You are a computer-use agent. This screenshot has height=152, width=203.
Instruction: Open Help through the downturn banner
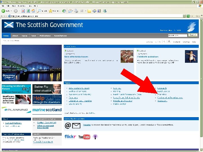pos(47,99)
